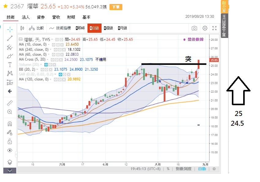Image resolution: width=260 pixels, height=182 pixels.
Task: Open the object tree layers icon
Action: tap(10, 162)
